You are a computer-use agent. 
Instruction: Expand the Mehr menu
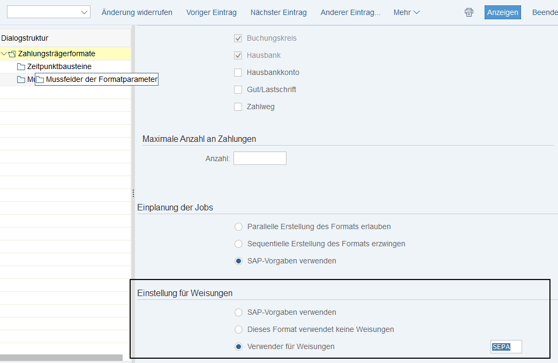pos(406,12)
